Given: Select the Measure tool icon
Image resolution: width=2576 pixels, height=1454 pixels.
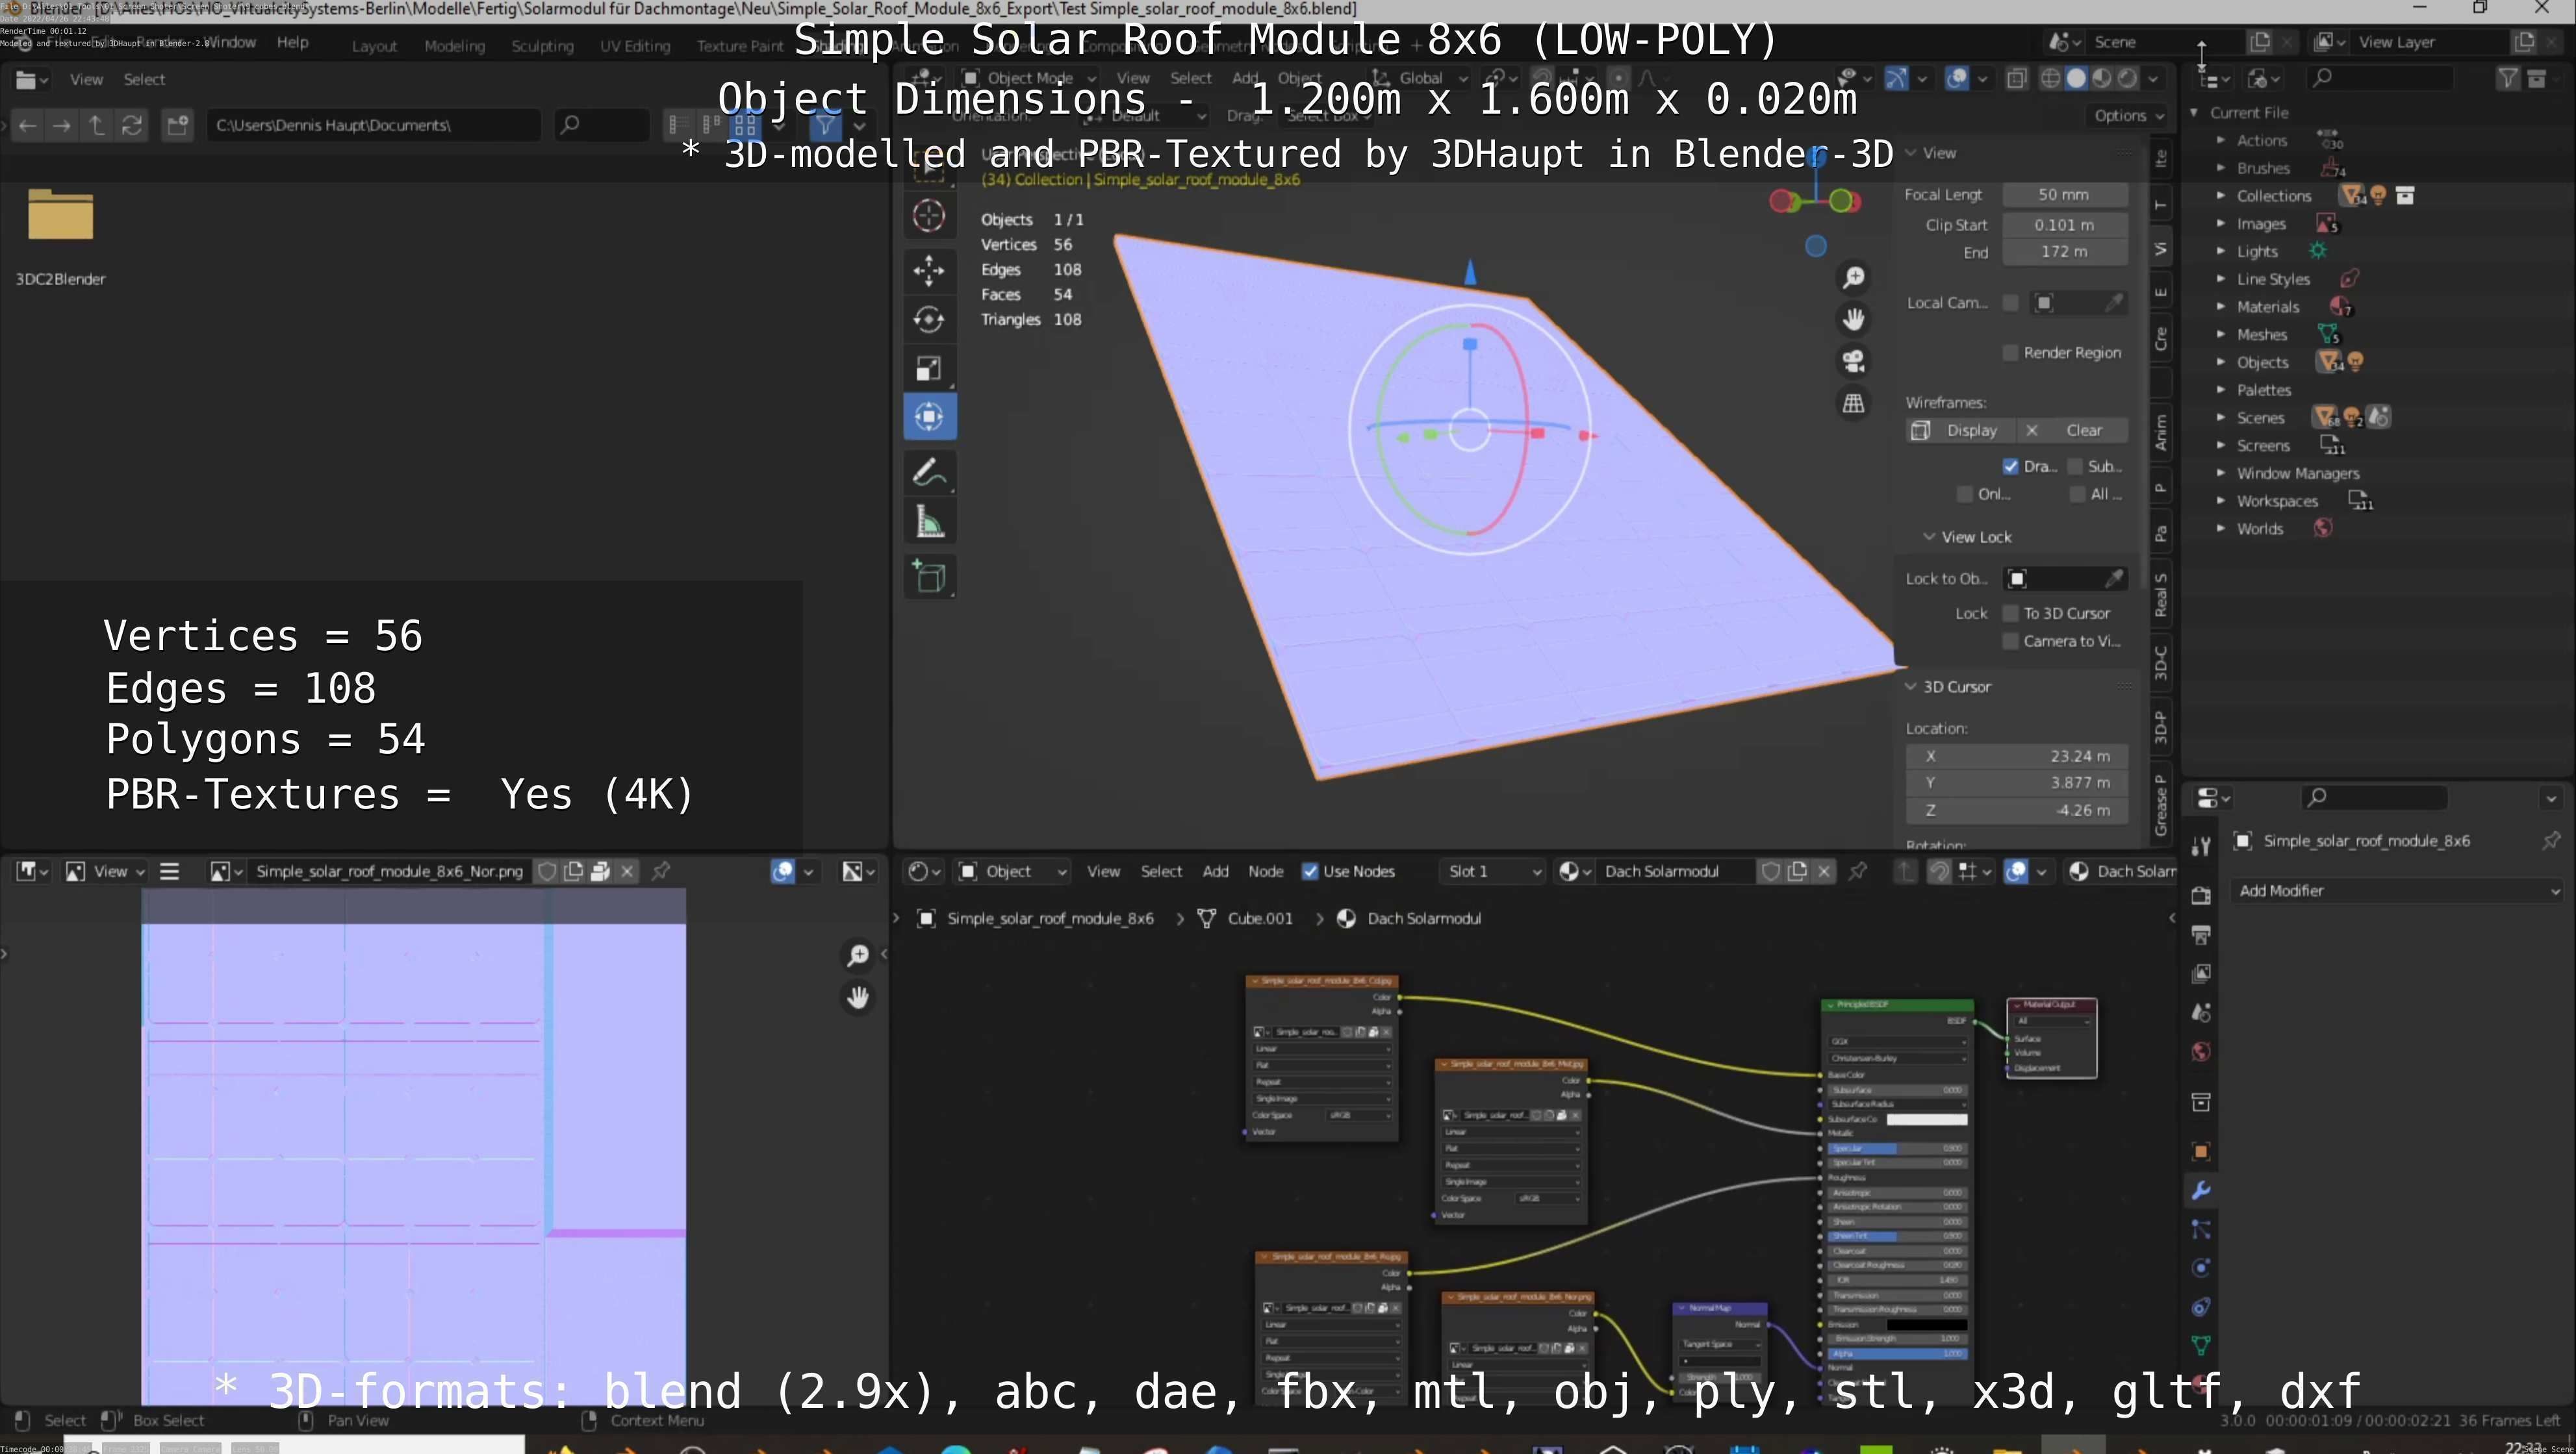Looking at the screenshot, I should [929, 521].
